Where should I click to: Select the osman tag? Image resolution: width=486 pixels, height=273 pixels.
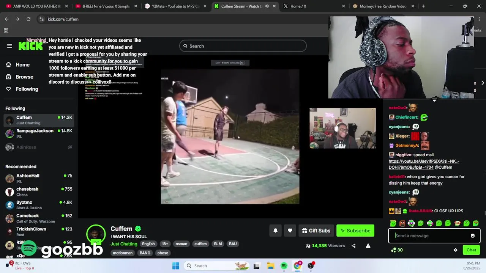tap(181, 244)
